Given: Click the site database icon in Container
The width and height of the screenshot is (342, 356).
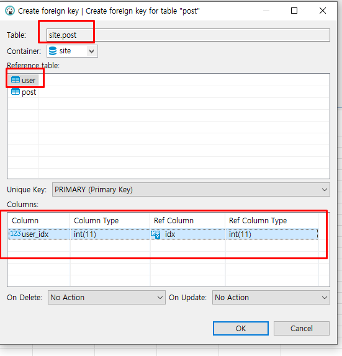Looking at the screenshot, I should tap(53, 51).
